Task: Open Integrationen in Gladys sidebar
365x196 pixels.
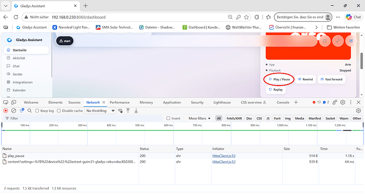Action: pos(22,82)
